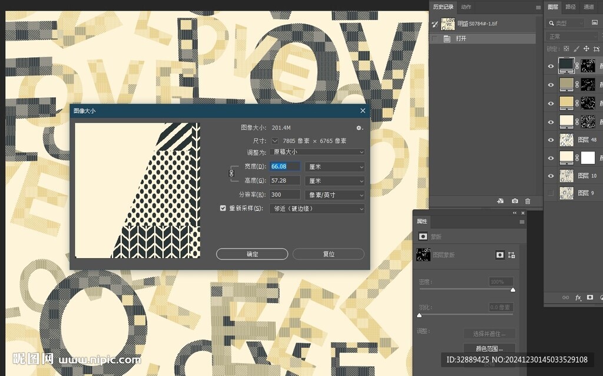Screen dimensions: 603x376
Task: Open the 调整为 preset dropdown
Action: click(x=317, y=152)
